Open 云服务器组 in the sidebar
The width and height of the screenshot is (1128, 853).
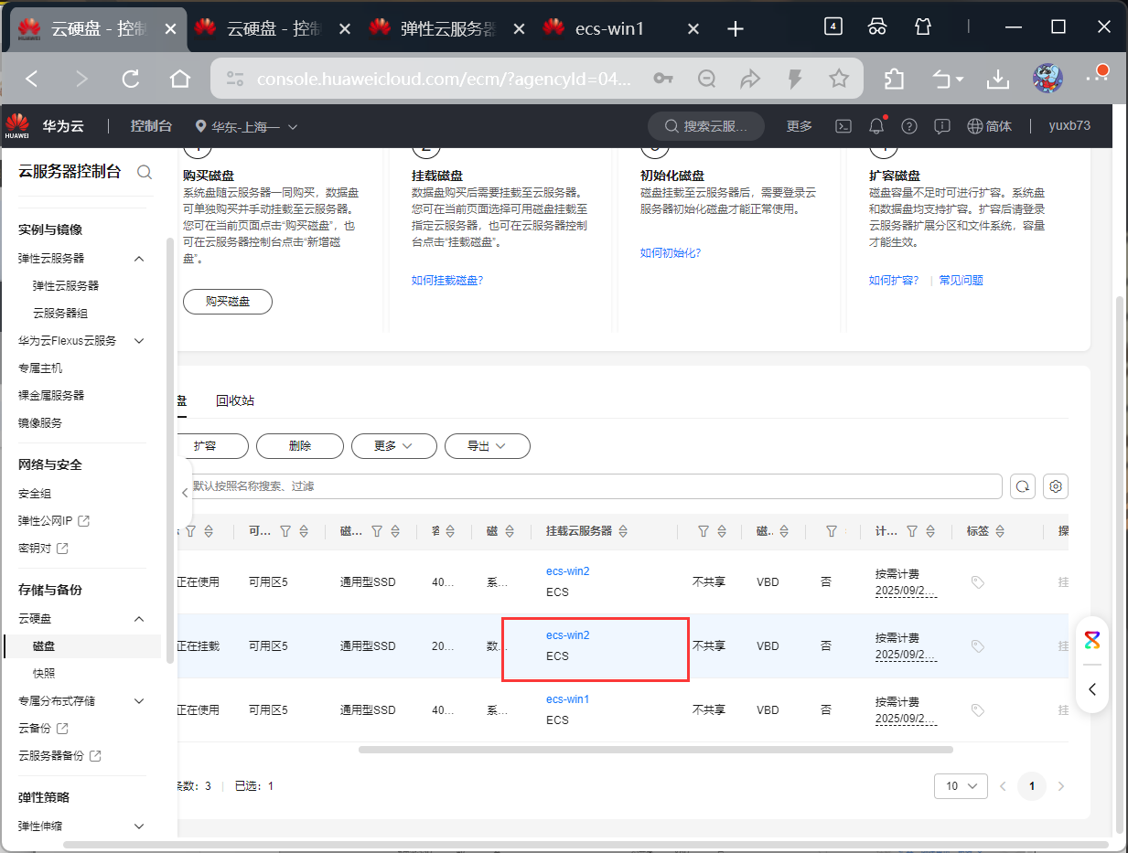coord(60,314)
